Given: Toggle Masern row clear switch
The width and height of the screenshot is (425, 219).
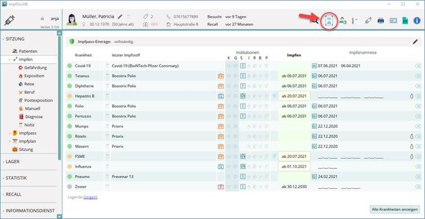Looking at the screenshot, I should 418,147.
